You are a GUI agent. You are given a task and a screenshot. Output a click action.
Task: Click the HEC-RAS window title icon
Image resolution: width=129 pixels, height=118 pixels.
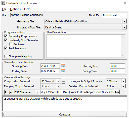[x=3, y=3]
